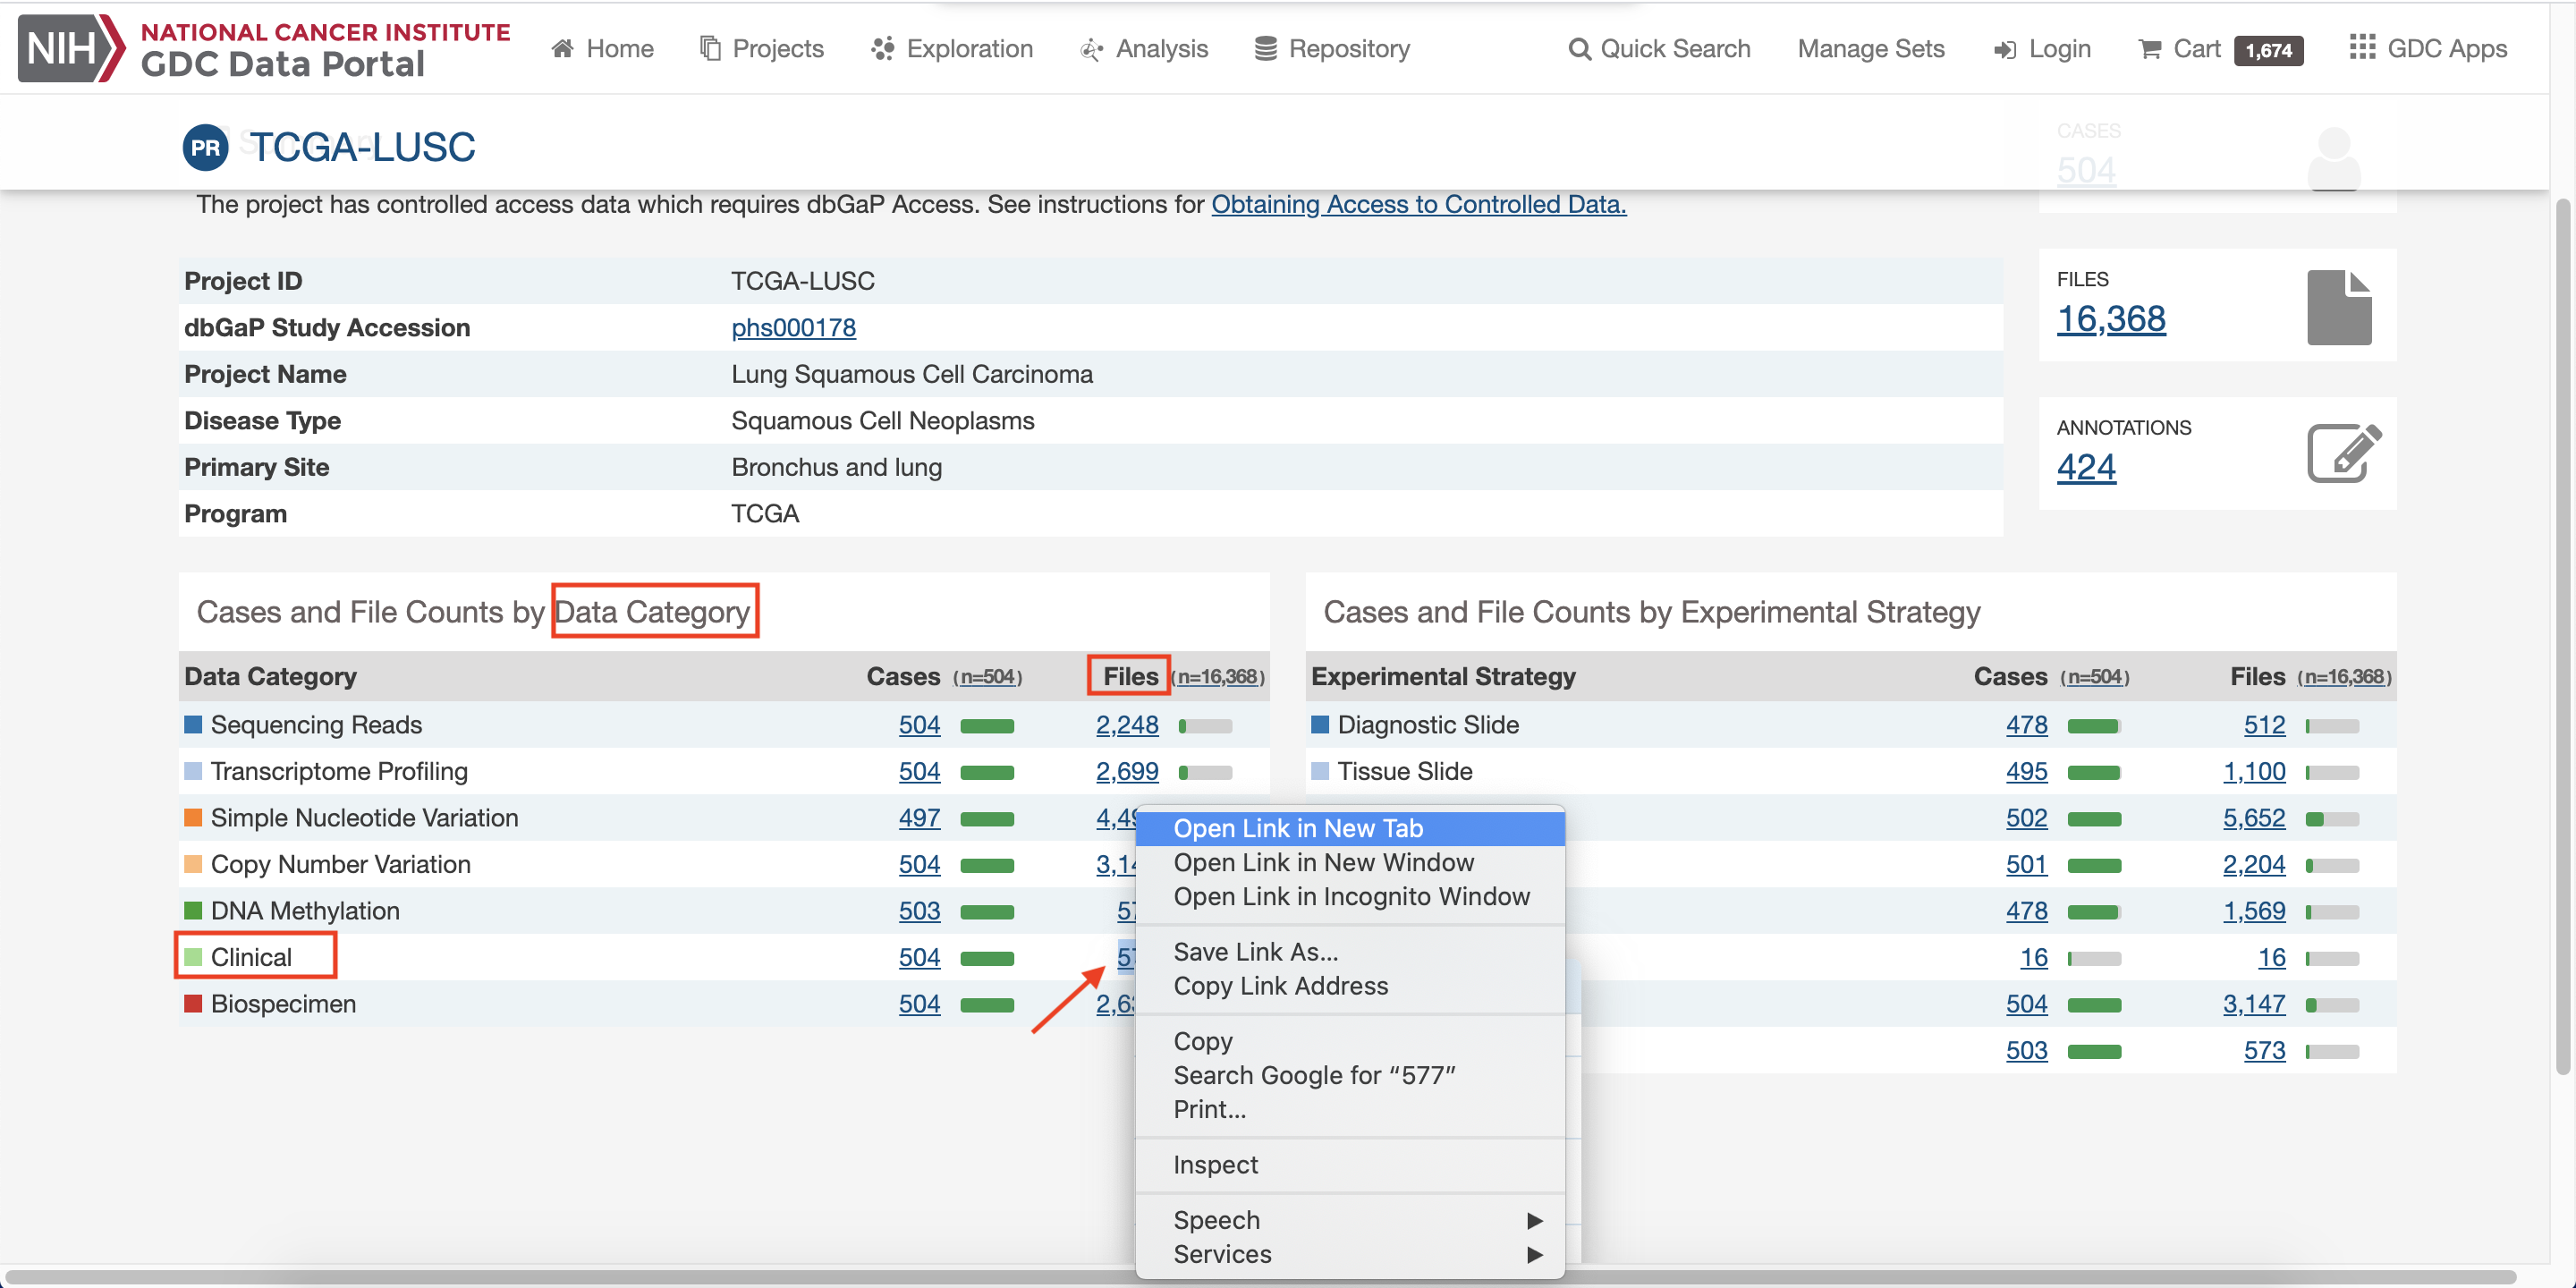Click Biospecimen red color swatch
Screen dimensions: 2576x1288
tap(193, 1003)
